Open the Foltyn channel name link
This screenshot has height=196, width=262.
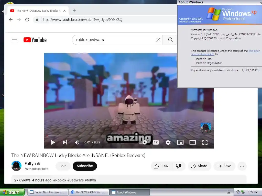coord(30,164)
